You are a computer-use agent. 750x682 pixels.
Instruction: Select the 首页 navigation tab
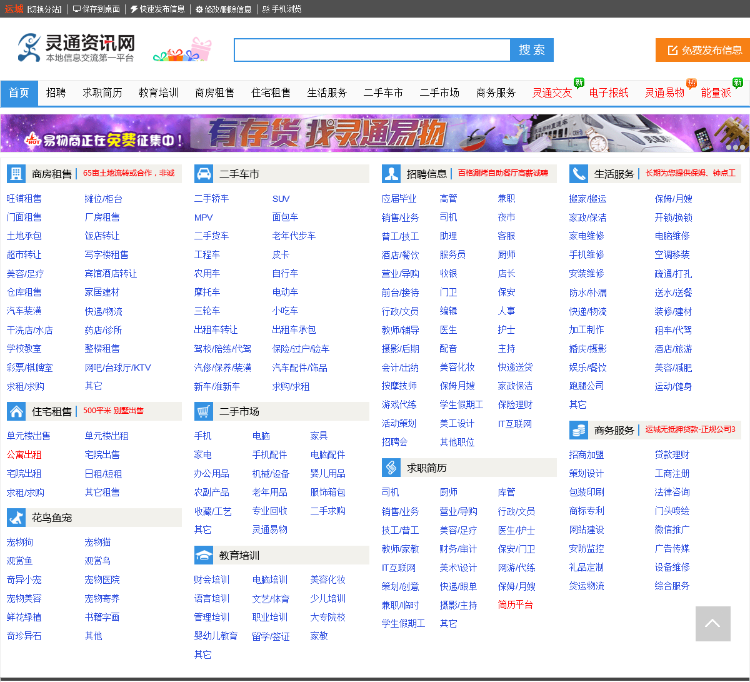(x=19, y=93)
